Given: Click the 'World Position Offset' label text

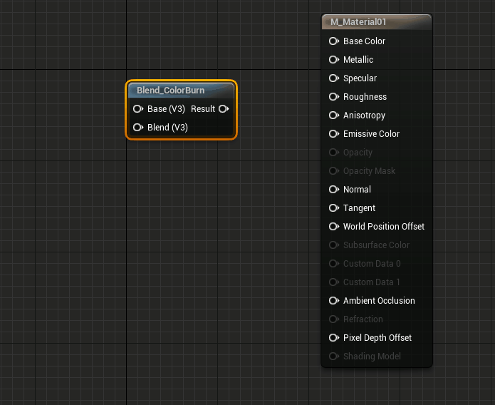Looking at the screenshot, I should 384,226.
